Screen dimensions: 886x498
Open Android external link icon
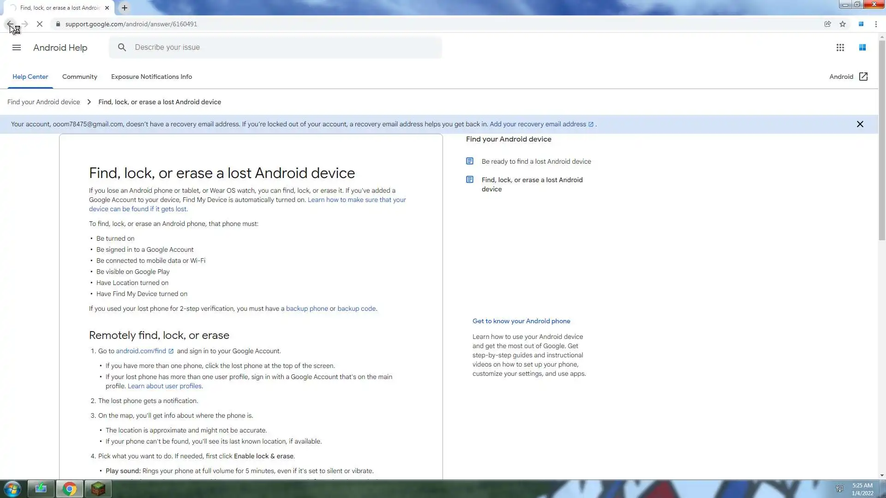click(863, 77)
